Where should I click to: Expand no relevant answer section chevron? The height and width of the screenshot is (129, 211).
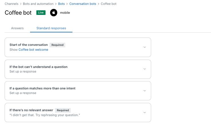(x=145, y=113)
